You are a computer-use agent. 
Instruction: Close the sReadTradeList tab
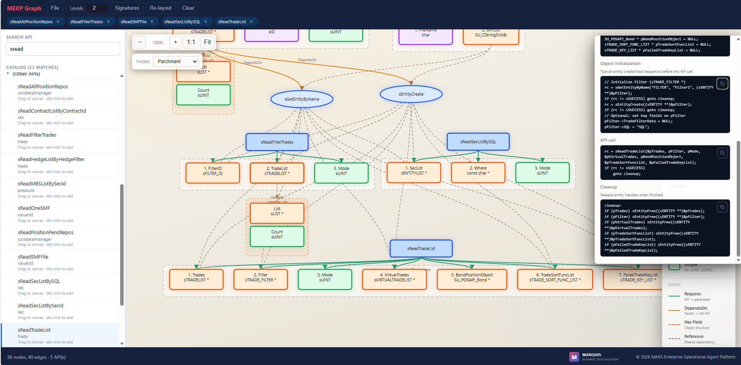pyautogui.click(x=251, y=22)
